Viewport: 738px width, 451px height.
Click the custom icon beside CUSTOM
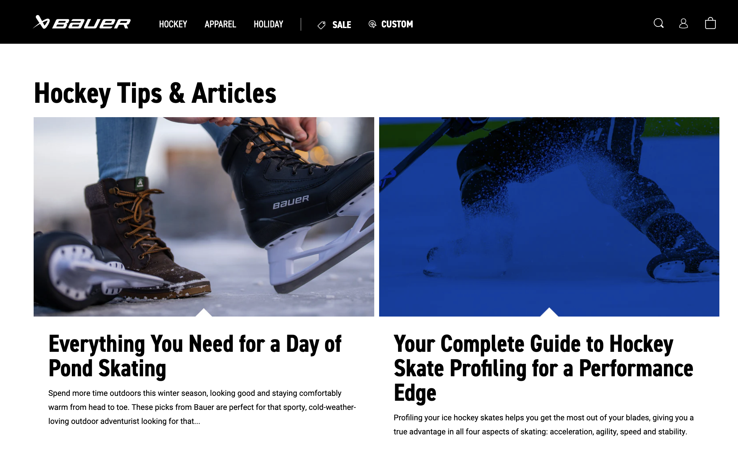pyautogui.click(x=372, y=24)
